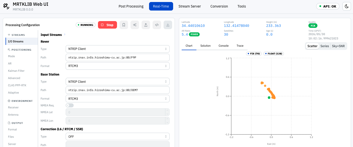Click the Correction Path input field
Image resolution: width=353 pixels, height=147 pixels.
[117, 144]
